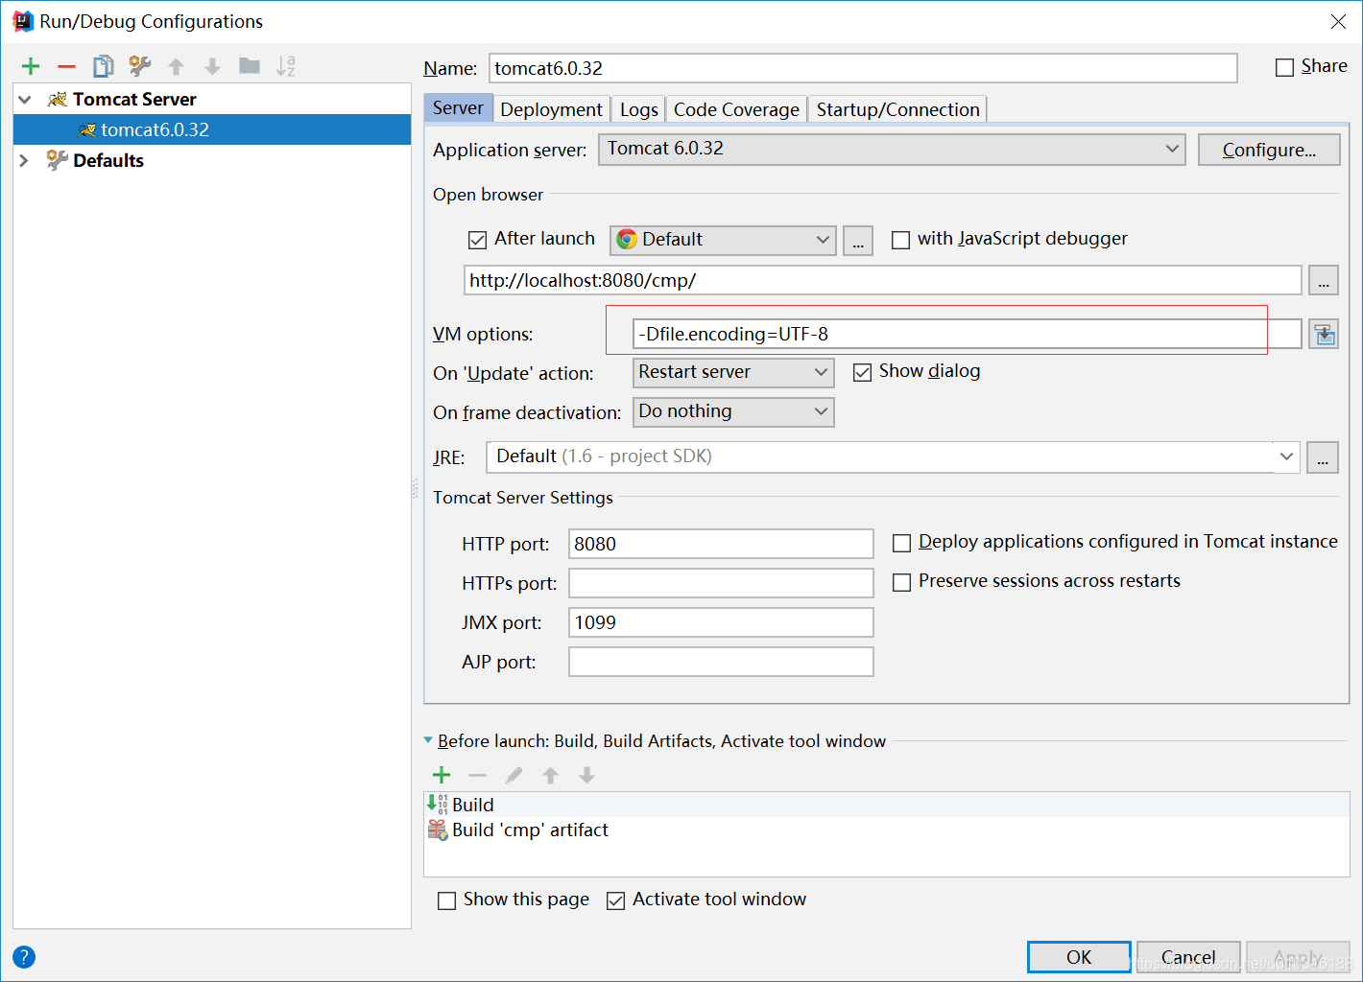This screenshot has height=982, width=1363.
Task: Move before-launch task up arrow
Action: tap(550, 775)
